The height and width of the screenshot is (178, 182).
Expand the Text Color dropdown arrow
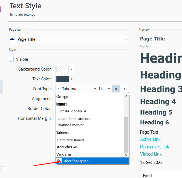71,79
